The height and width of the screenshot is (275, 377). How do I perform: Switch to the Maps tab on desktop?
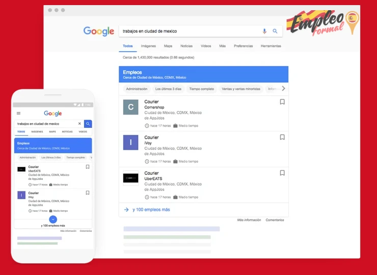(168, 46)
